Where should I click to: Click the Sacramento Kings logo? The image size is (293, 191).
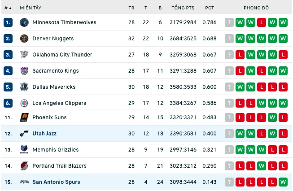pos(24,71)
